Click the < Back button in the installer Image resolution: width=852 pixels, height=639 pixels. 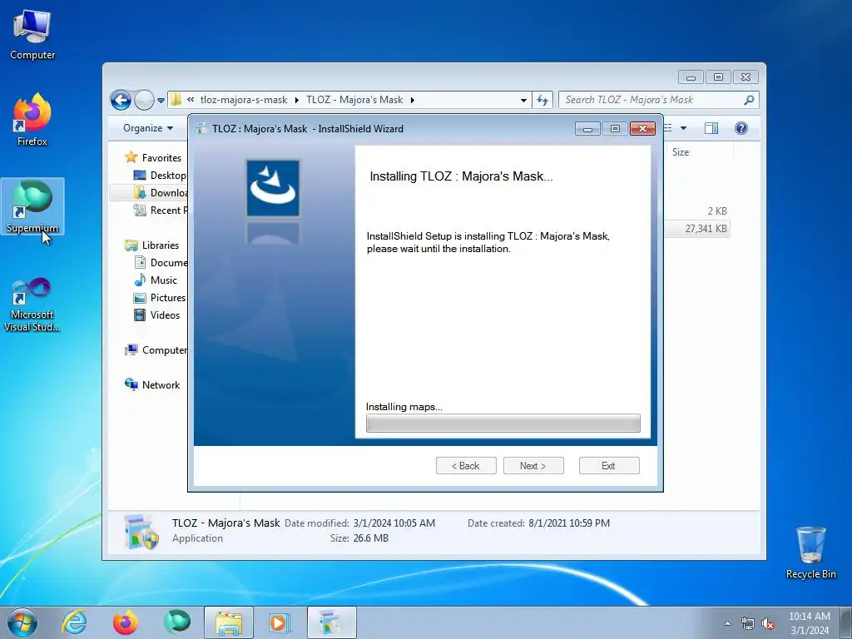point(466,466)
